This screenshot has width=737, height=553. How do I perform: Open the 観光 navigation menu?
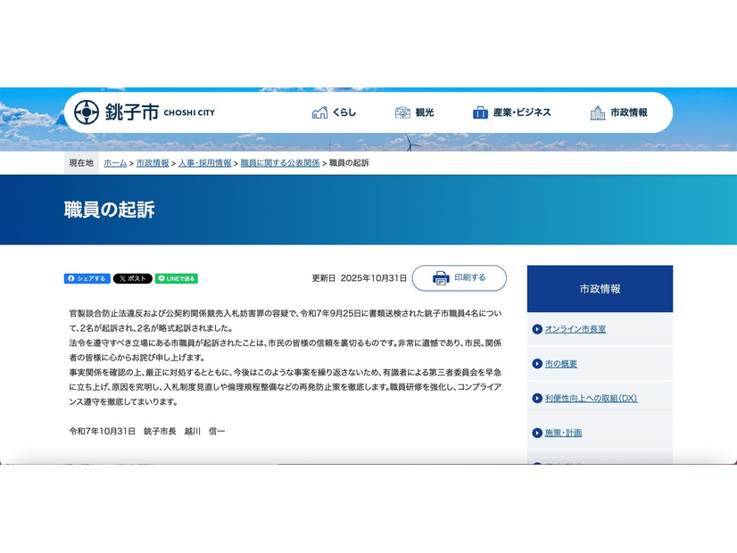click(416, 111)
